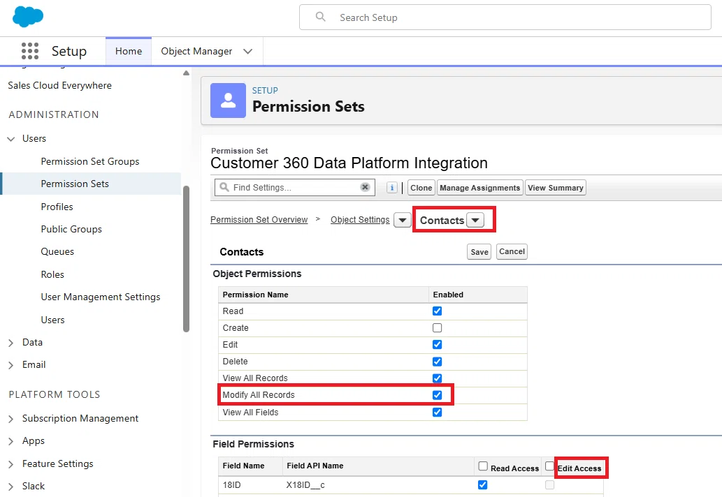Click the Manage Assignments button
Screen dimensions: 722x497
[479, 188]
